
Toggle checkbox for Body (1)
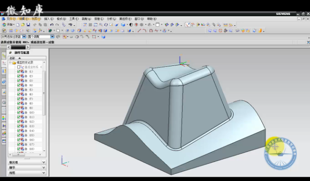tap(19, 72)
